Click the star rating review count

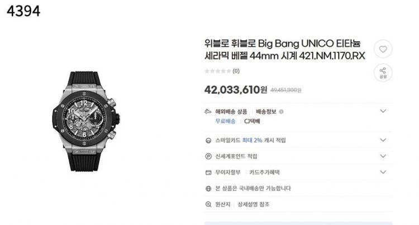pyautogui.click(x=222, y=71)
